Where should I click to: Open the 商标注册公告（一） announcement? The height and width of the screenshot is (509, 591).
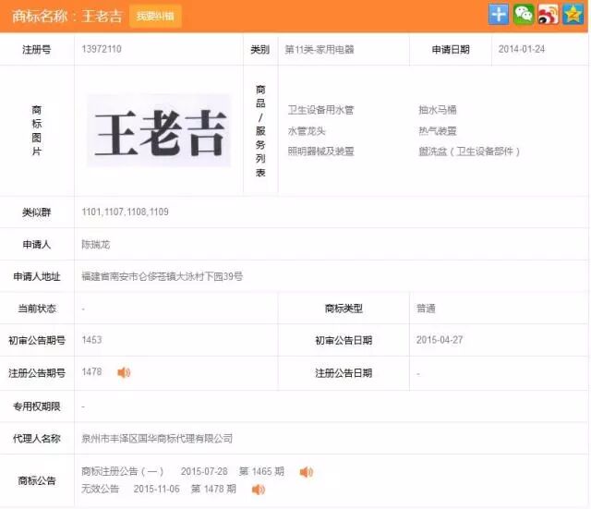tap(123, 472)
